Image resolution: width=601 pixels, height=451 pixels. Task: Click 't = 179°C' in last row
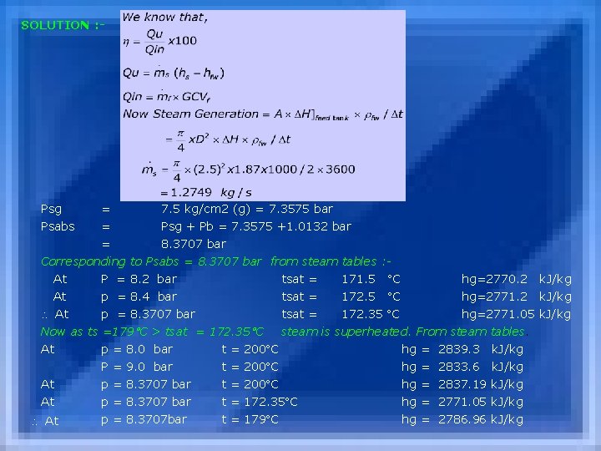tap(250, 419)
